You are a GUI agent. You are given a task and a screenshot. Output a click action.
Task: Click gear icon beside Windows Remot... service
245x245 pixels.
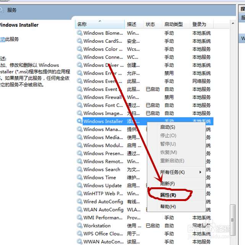click(80, 161)
